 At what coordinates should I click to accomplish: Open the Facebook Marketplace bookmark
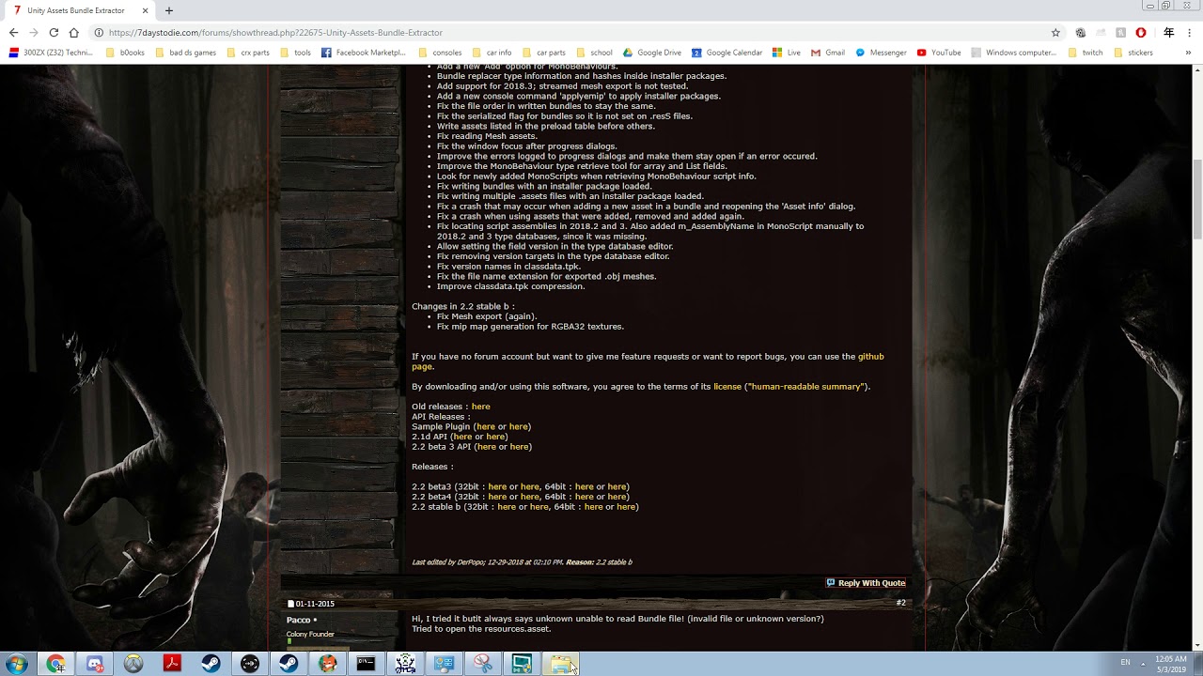364,53
